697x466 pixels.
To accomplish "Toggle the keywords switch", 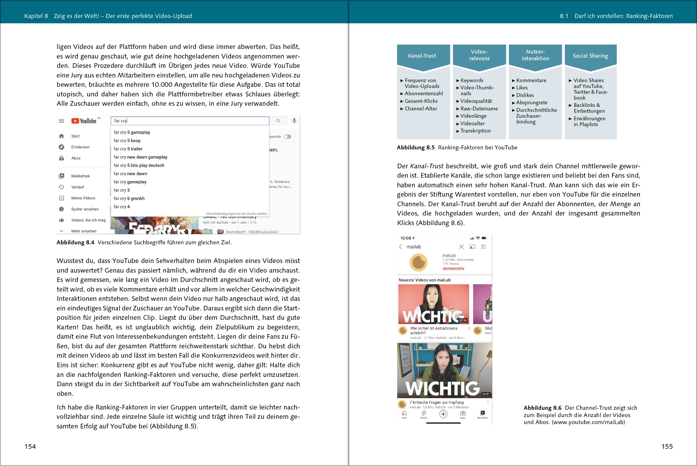I will [288, 137].
